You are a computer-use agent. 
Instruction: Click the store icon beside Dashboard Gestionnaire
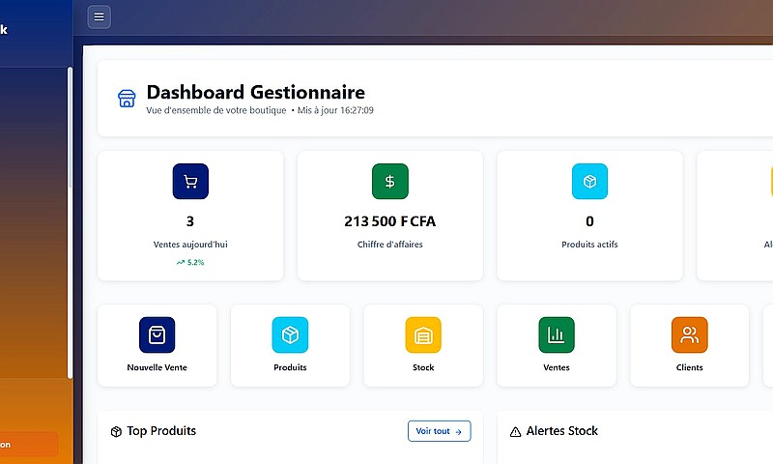pos(127,99)
